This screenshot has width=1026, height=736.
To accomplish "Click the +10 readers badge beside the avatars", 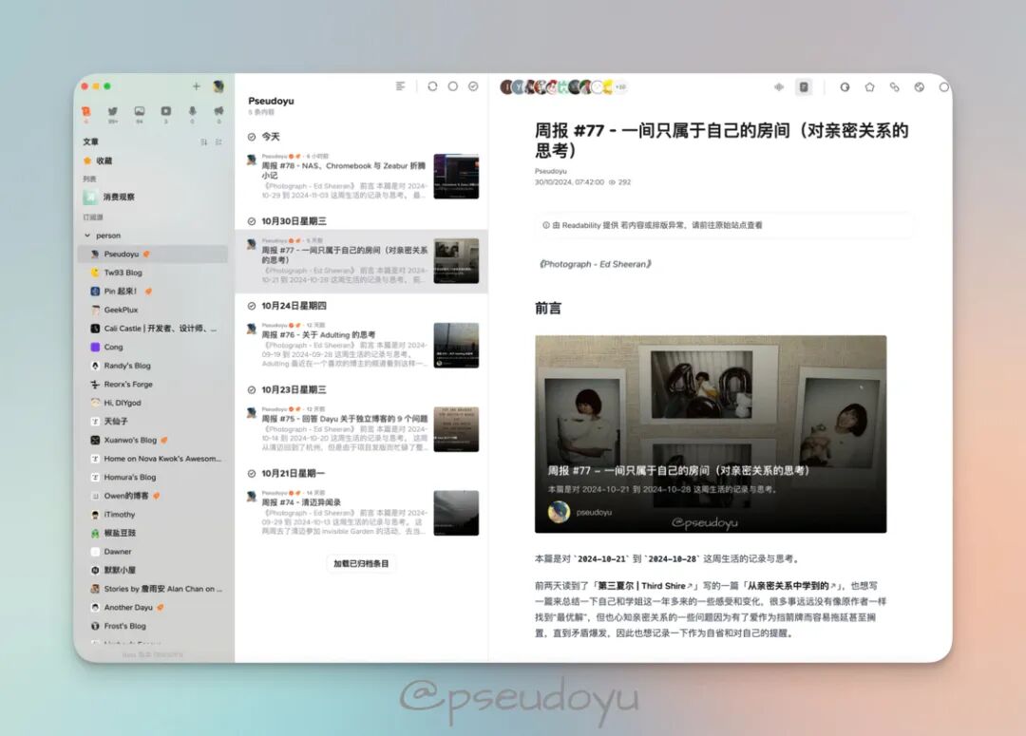I will tap(620, 87).
